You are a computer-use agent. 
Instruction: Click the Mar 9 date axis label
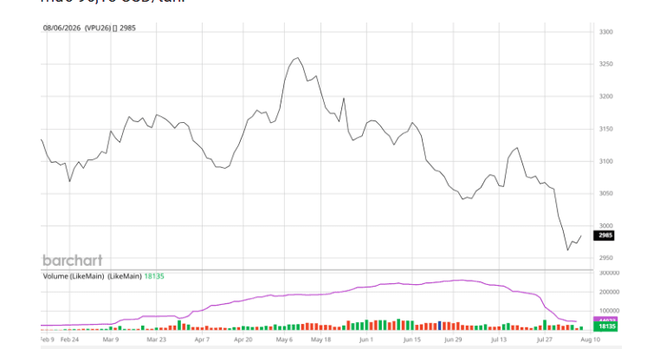[x=111, y=339]
